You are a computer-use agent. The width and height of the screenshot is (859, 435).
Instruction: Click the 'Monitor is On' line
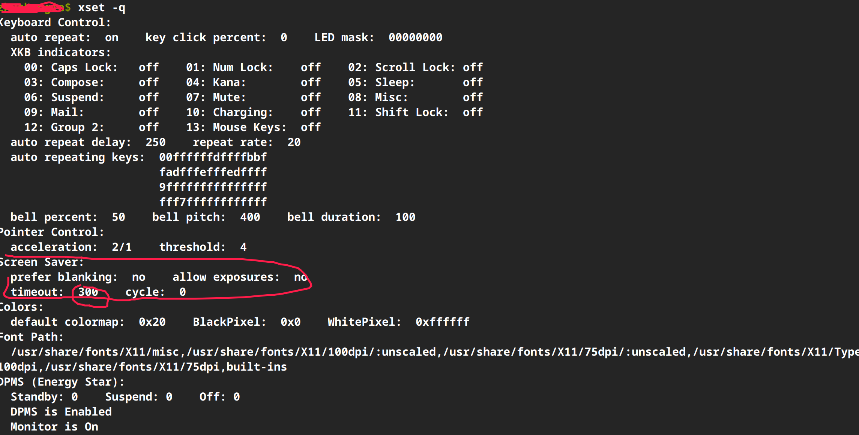pyautogui.click(x=54, y=427)
